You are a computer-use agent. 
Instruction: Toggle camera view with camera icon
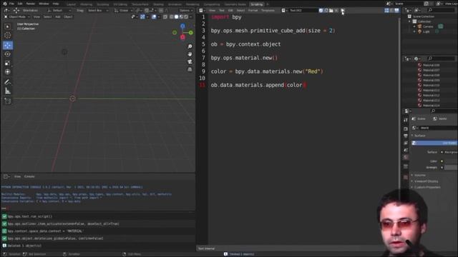pos(190,62)
